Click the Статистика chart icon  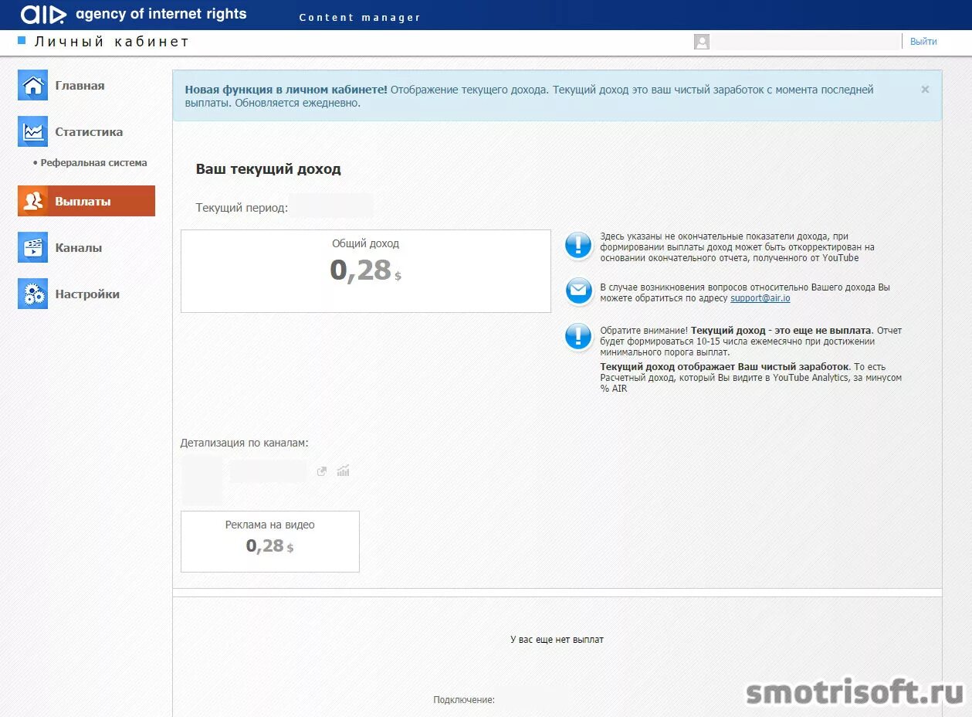click(32, 131)
